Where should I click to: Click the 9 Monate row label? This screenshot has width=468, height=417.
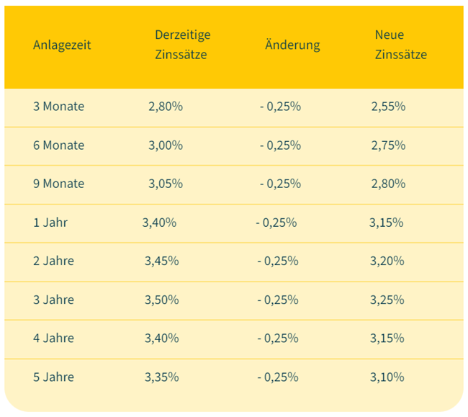(x=58, y=184)
